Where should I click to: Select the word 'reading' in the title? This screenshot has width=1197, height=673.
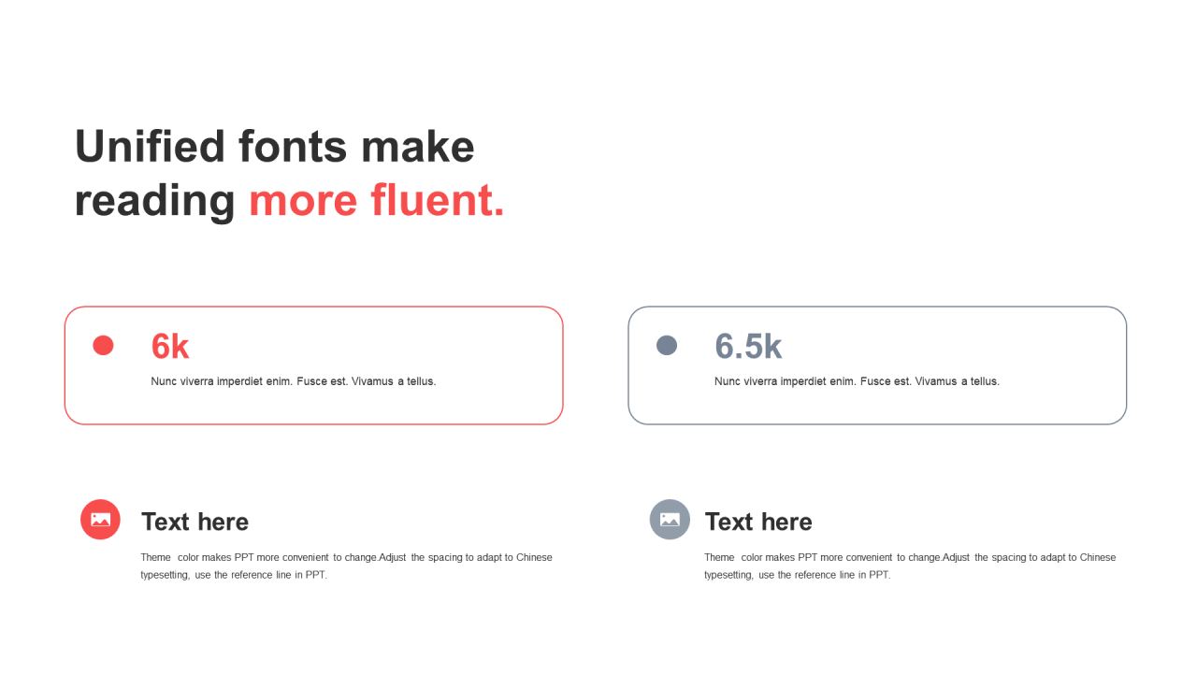[155, 202]
